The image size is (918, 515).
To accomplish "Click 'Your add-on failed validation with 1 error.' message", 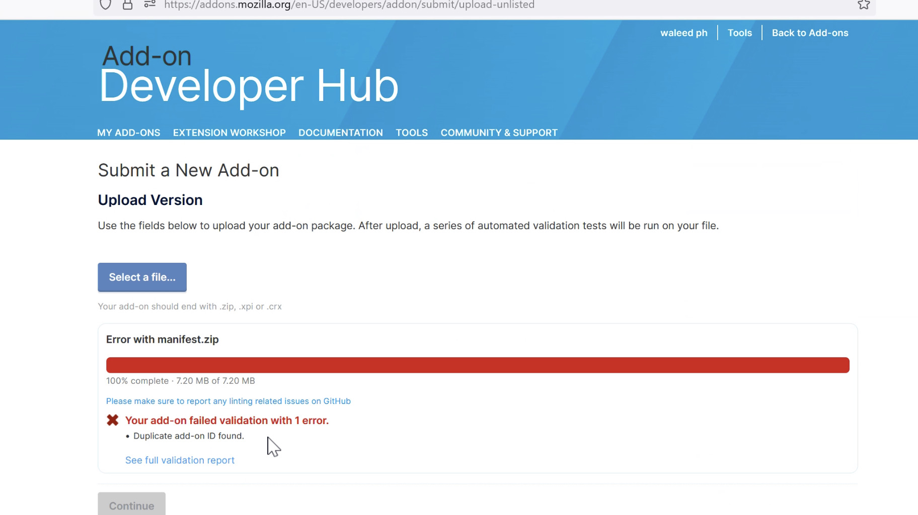I will (x=227, y=421).
